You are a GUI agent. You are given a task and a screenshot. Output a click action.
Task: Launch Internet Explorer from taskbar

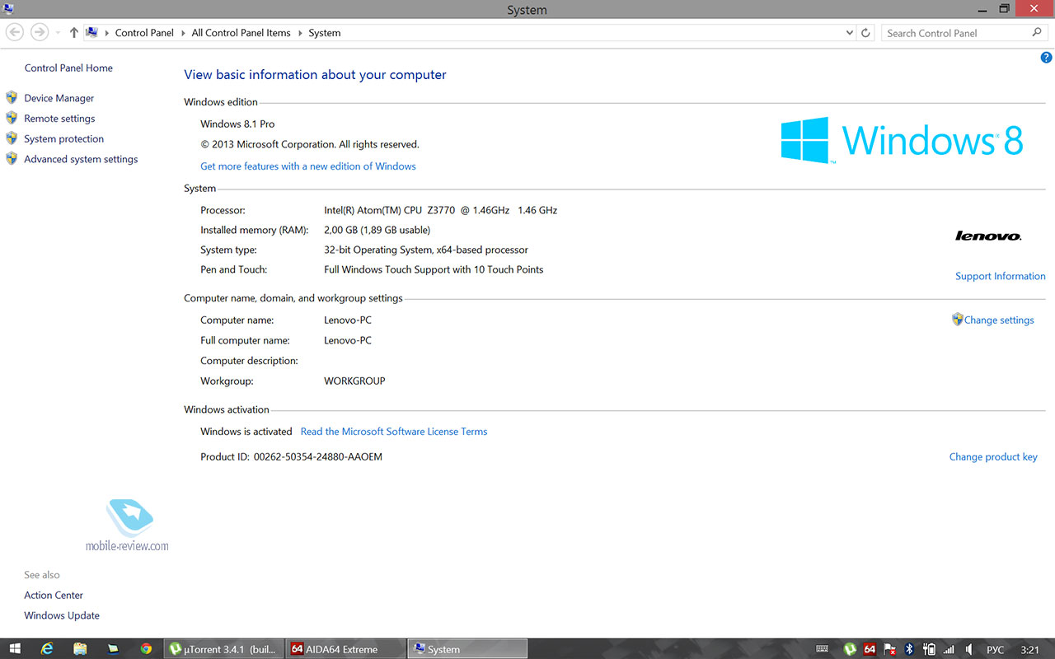[47, 649]
